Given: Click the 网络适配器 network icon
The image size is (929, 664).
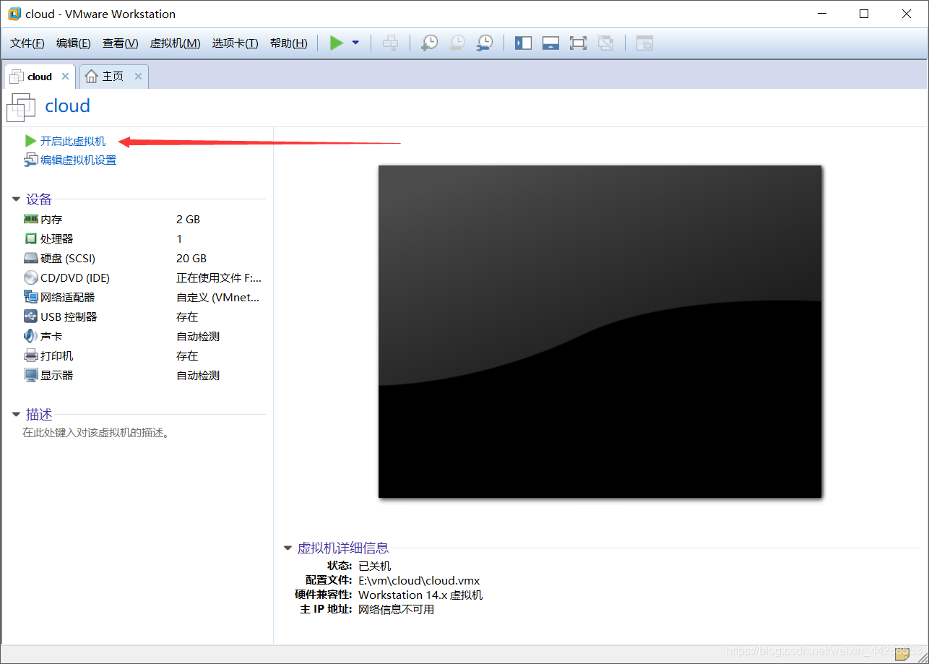Looking at the screenshot, I should click(x=30, y=297).
